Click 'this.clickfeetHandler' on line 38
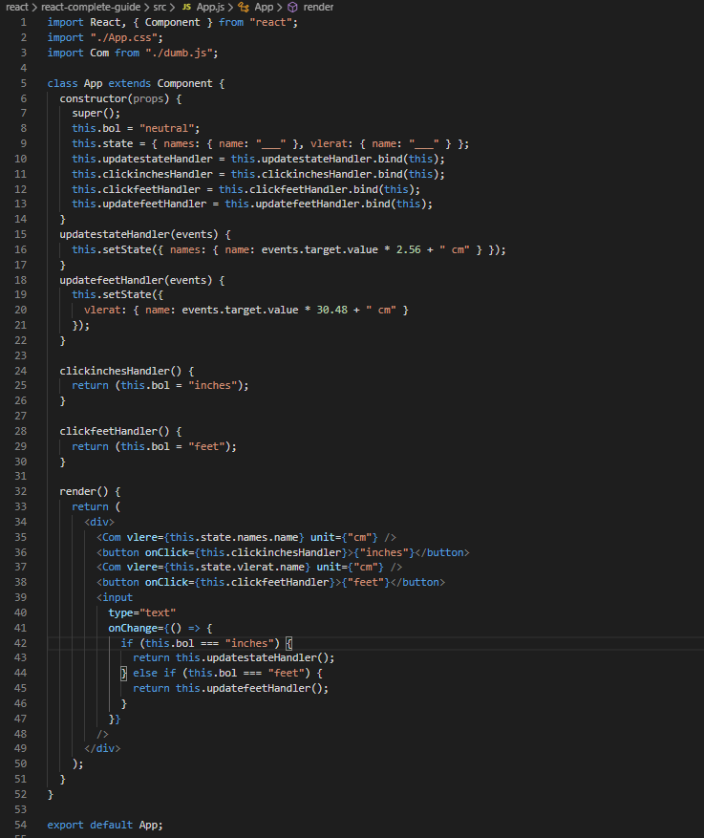Screen dimensions: 704x838 pyautogui.click(x=265, y=582)
